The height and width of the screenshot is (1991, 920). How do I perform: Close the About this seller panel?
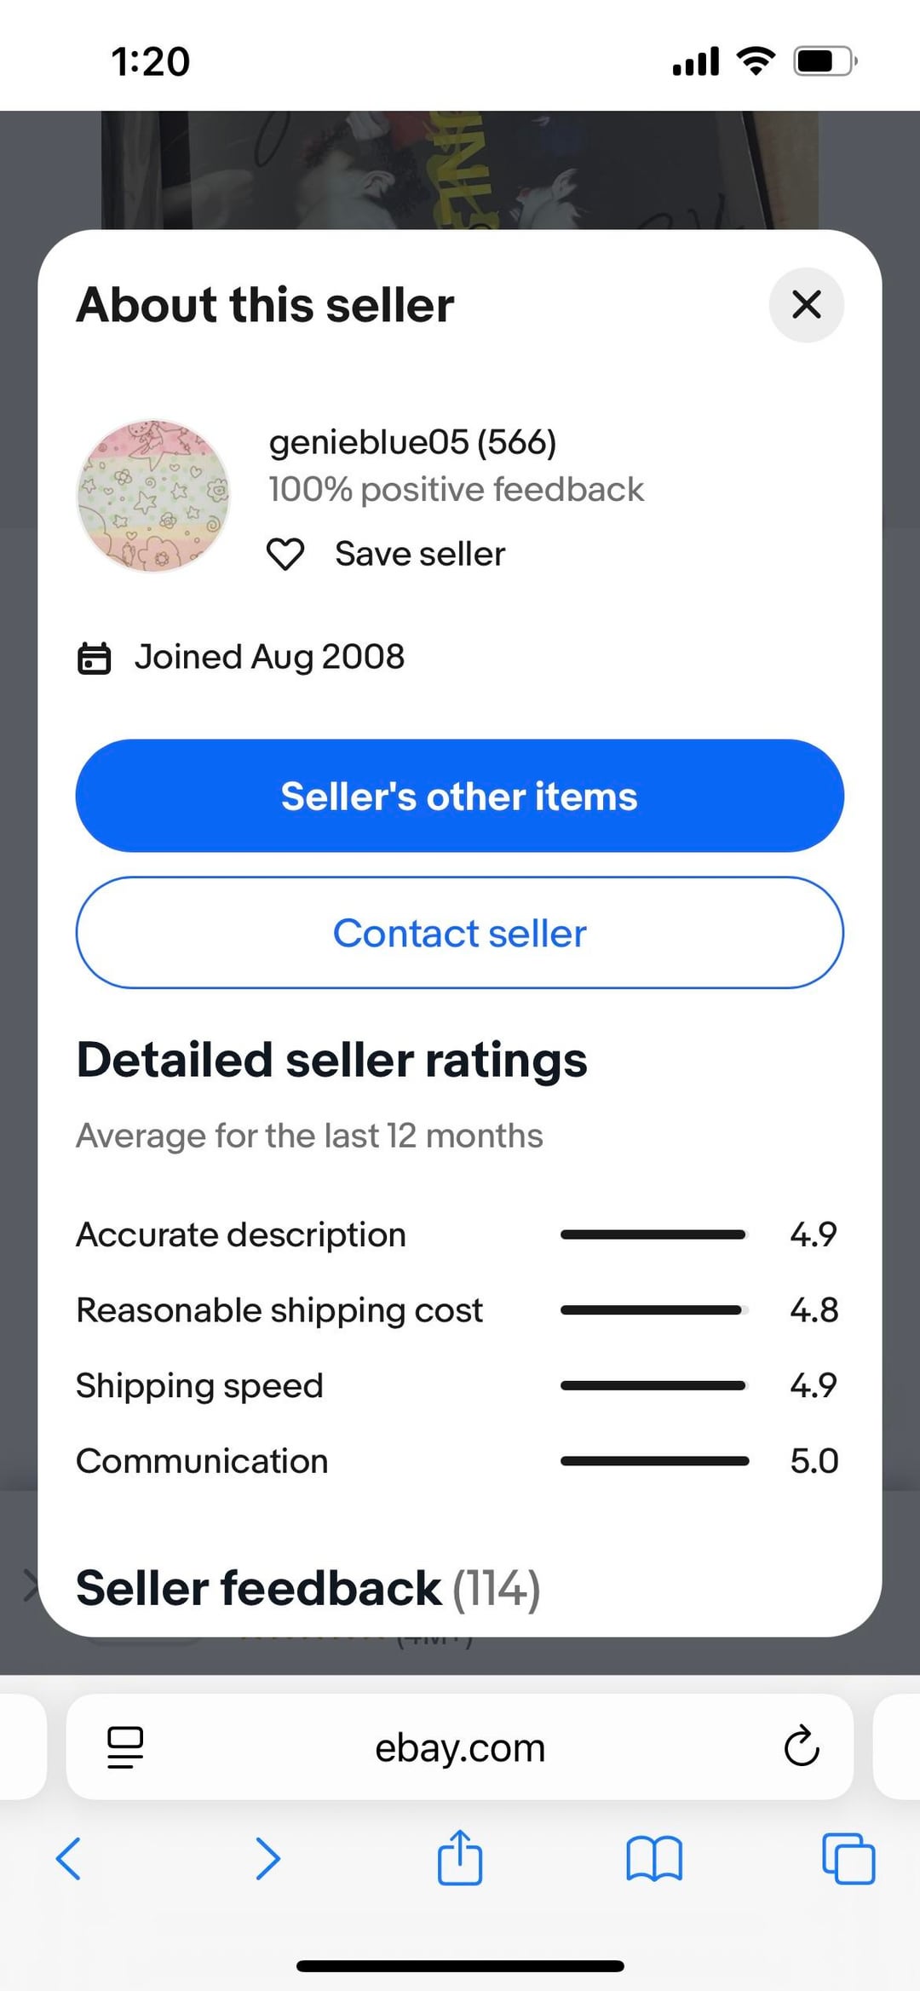806,305
